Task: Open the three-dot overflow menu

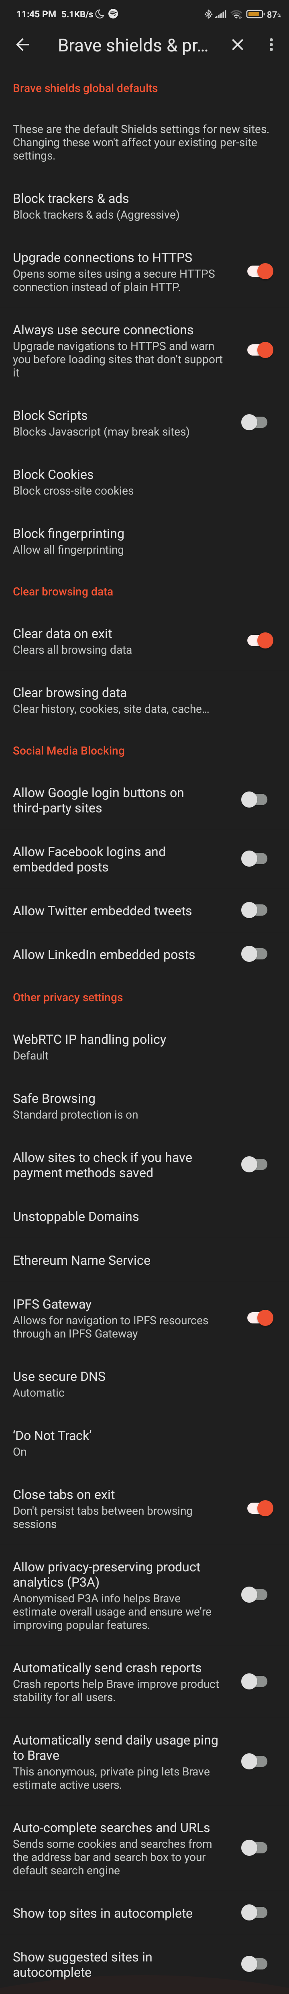Action: 271,45
